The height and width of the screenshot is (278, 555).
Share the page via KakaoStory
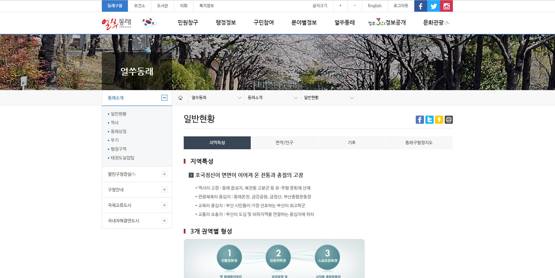tap(439, 119)
